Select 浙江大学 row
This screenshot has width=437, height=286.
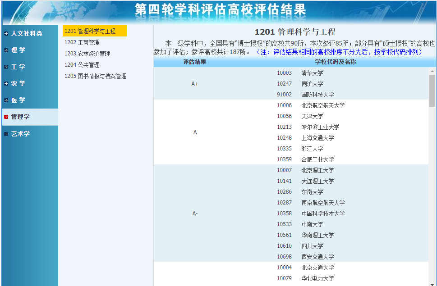[x=312, y=149]
